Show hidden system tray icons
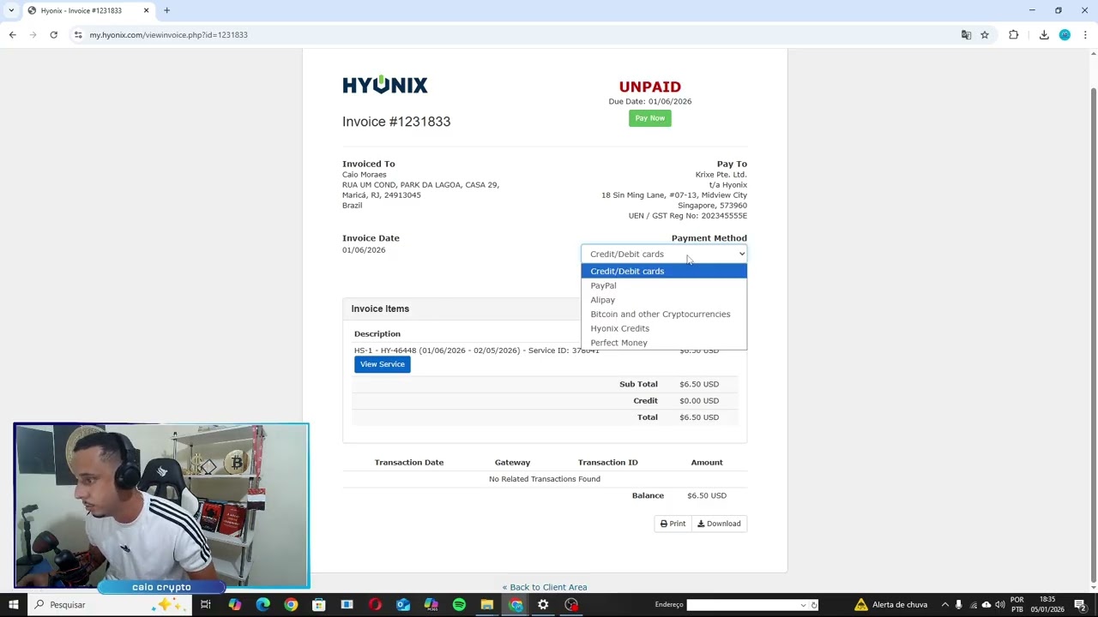 point(945,605)
